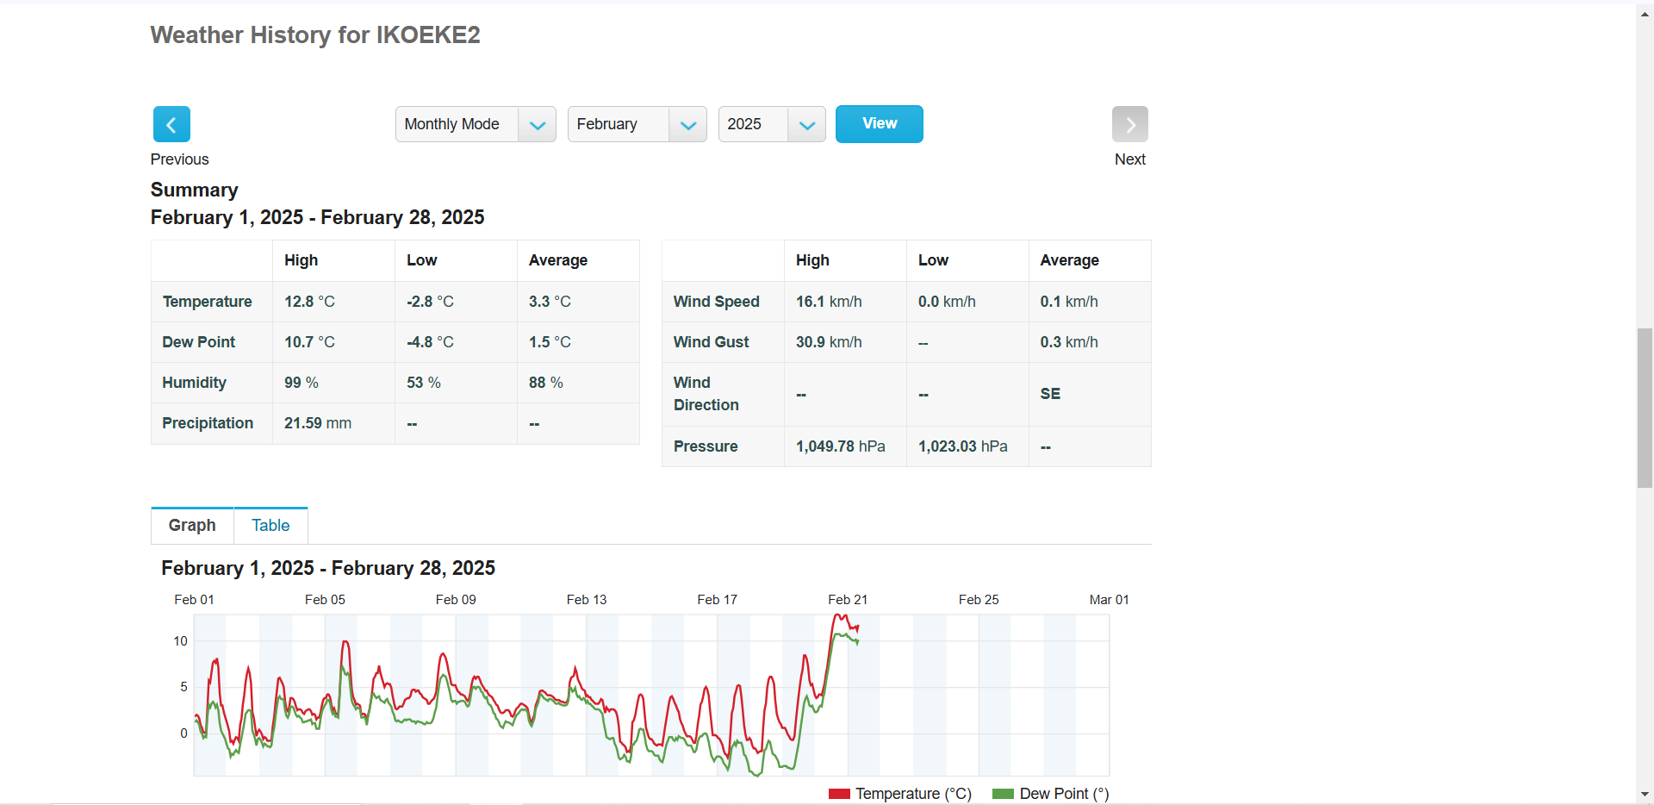1654x805 pixels.
Task: Click the grey Next arrow button
Action: pyautogui.click(x=1129, y=124)
